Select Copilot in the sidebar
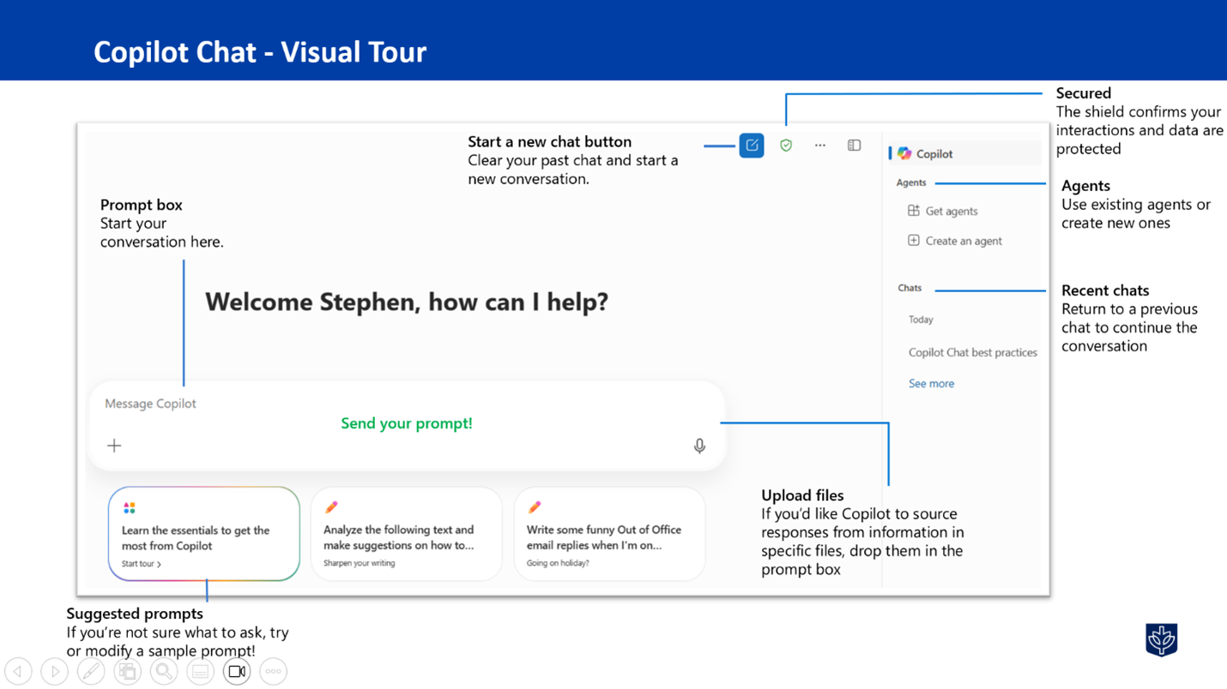The height and width of the screenshot is (689, 1227). click(934, 154)
